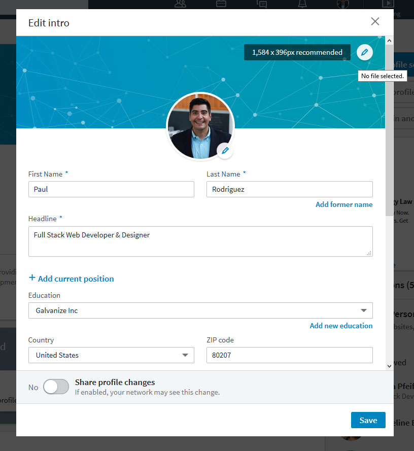
Task: Click the ZIP code input field
Action: pos(289,355)
